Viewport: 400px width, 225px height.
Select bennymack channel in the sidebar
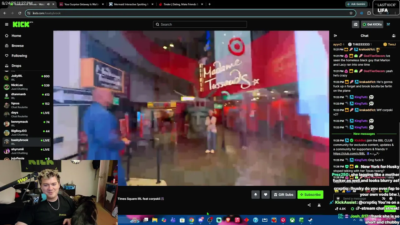[27, 123]
